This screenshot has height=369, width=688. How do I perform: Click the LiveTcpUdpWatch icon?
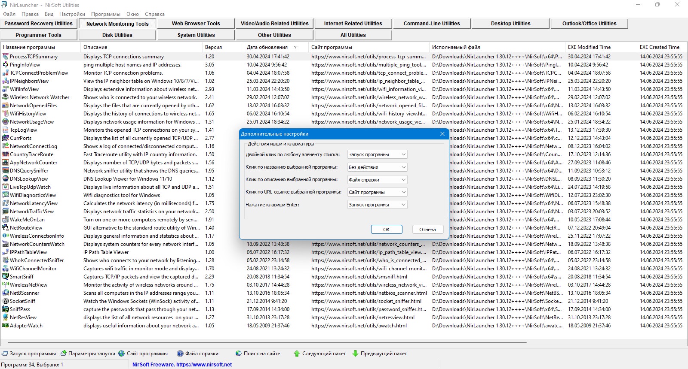point(6,187)
